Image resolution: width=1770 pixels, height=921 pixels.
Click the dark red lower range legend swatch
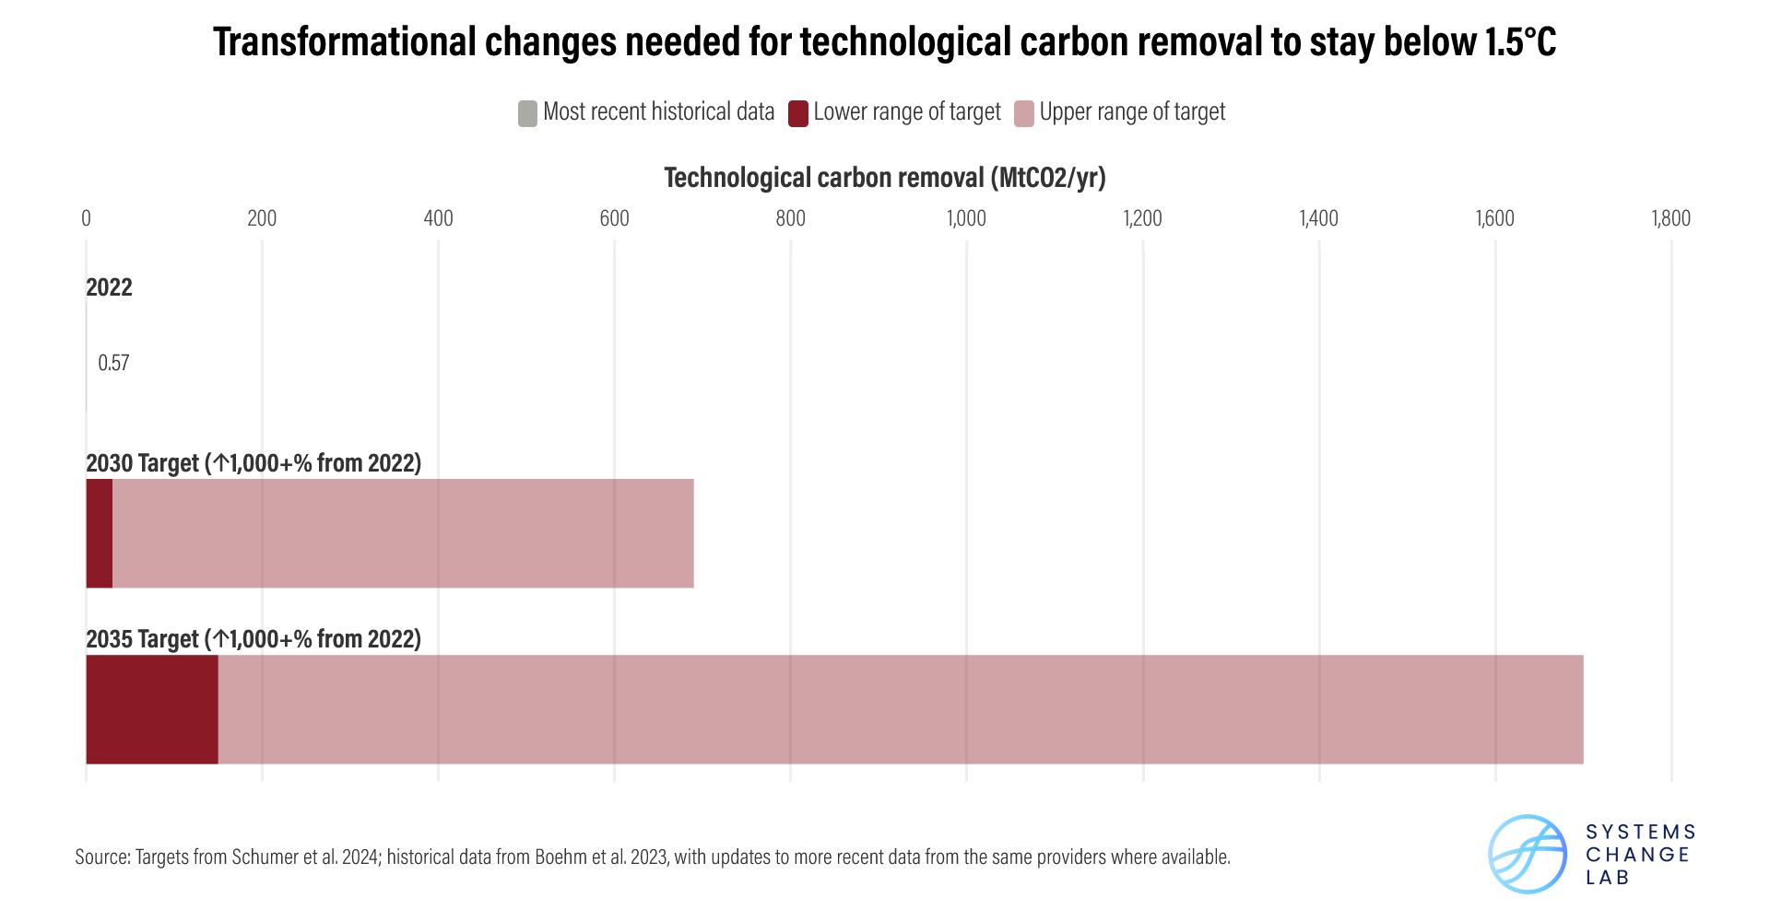pyautogui.click(x=798, y=113)
